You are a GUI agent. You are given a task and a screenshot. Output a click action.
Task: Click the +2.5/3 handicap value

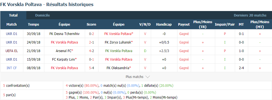(164, 51)
